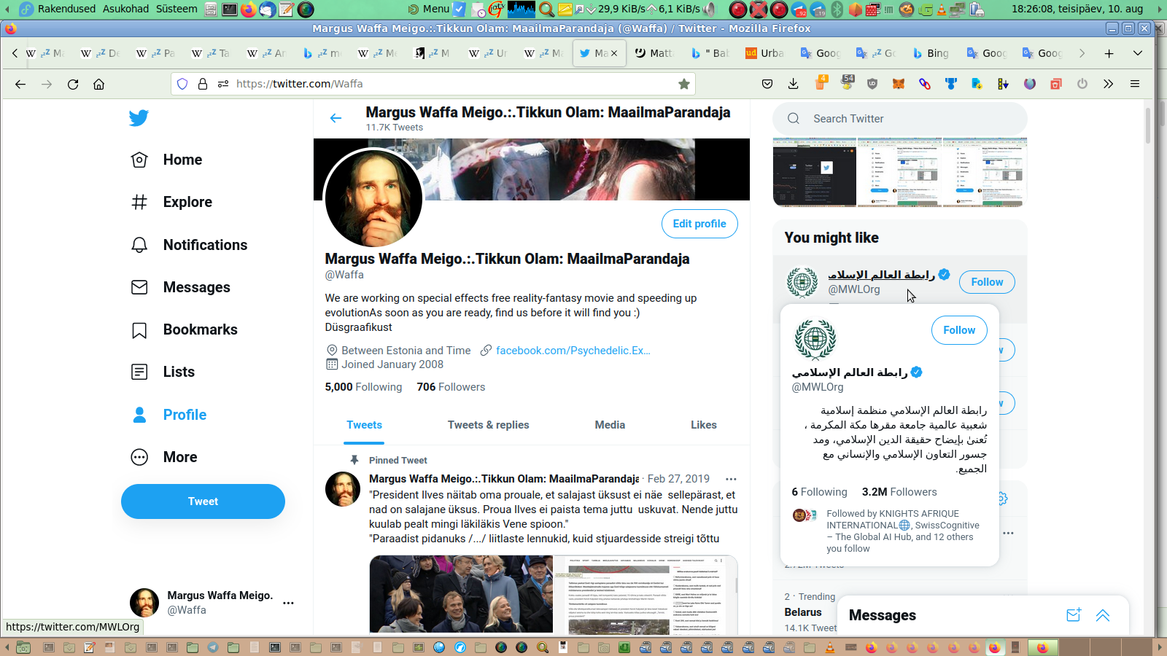
Task: Open the account menu dots next to @Waffa
Action: [x=288, y=603]
